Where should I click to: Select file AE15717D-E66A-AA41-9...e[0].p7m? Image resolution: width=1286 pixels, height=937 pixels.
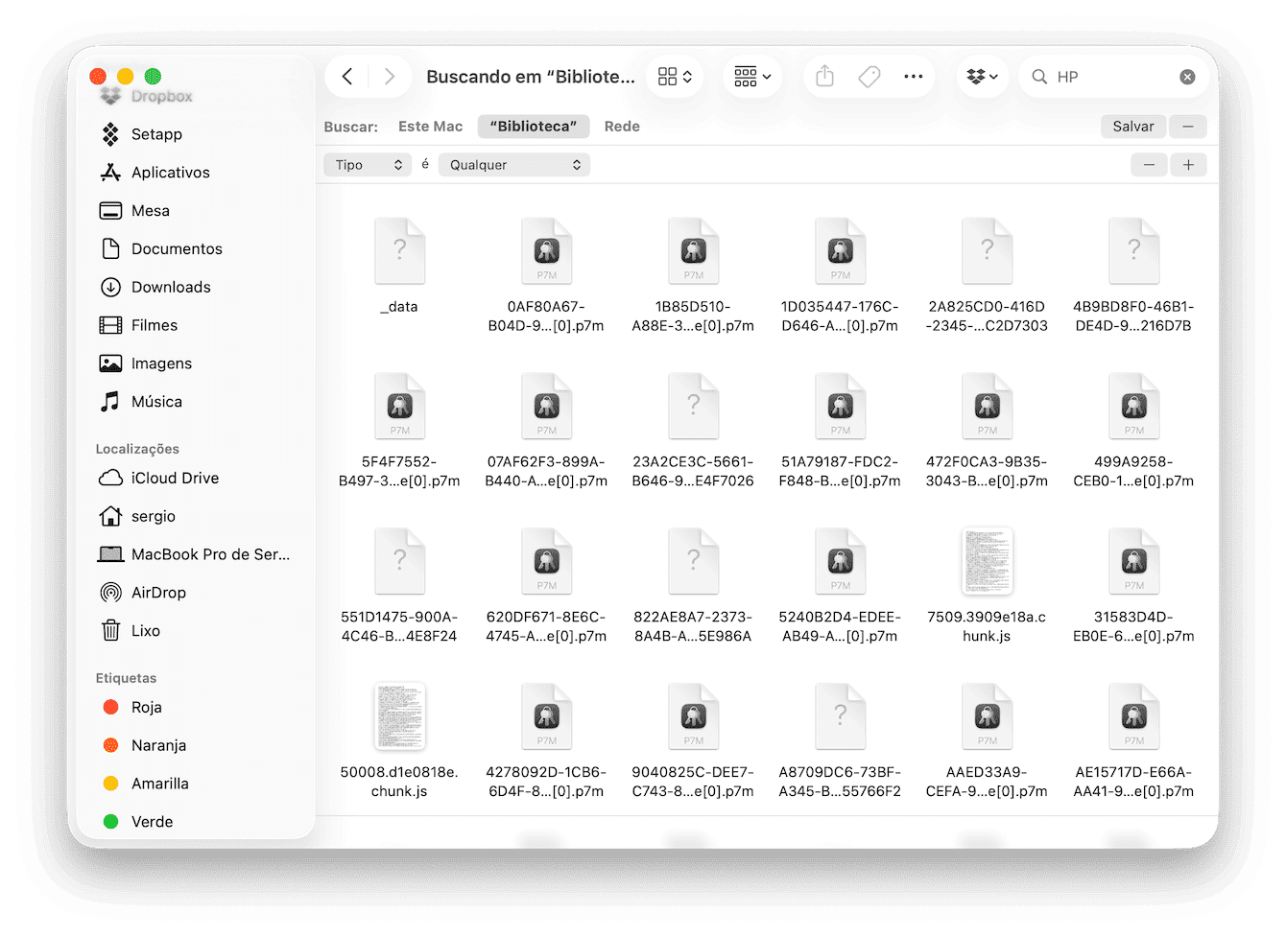tap(1133, 717)
